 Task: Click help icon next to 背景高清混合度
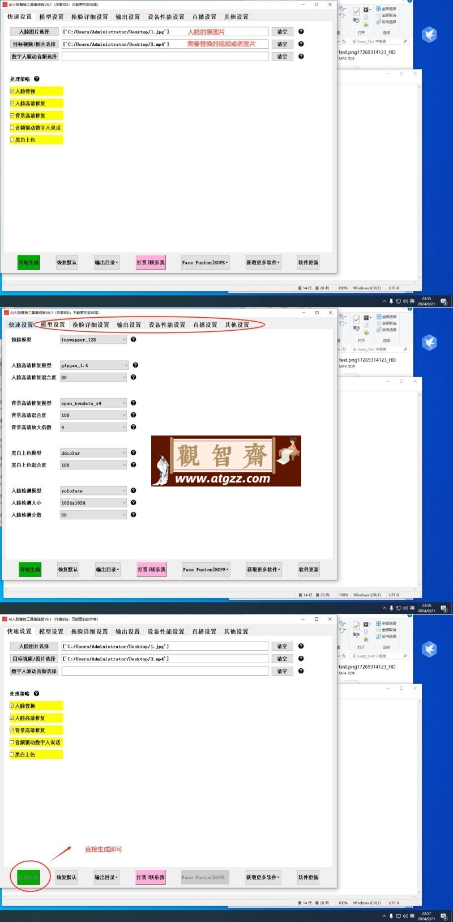pyautogui.click(x=134, y=415)
